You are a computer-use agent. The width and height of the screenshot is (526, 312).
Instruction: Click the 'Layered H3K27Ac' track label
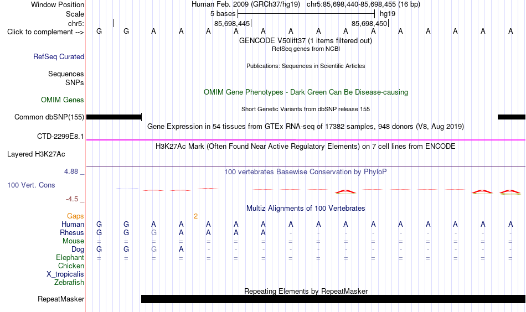click(x=36, y=154)
